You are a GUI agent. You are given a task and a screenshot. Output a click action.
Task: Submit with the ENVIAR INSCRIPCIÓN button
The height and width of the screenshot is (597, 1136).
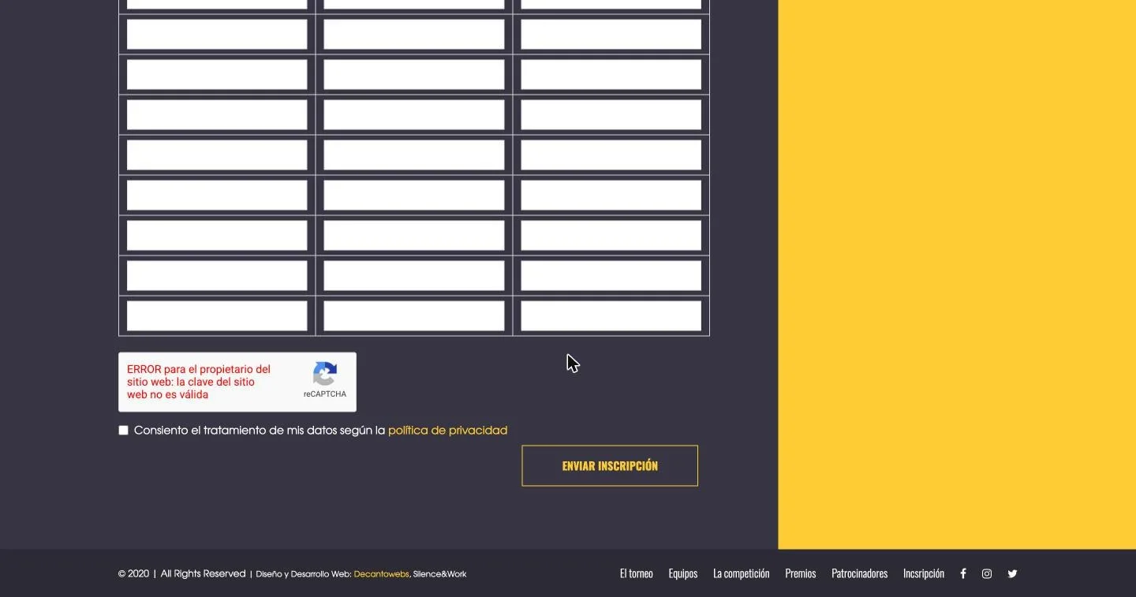click(610, 466)
